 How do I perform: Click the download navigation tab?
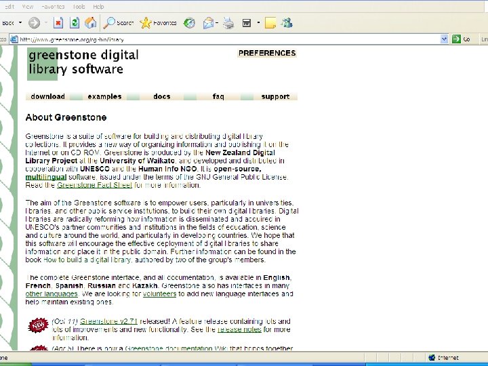tap(47, 96)
